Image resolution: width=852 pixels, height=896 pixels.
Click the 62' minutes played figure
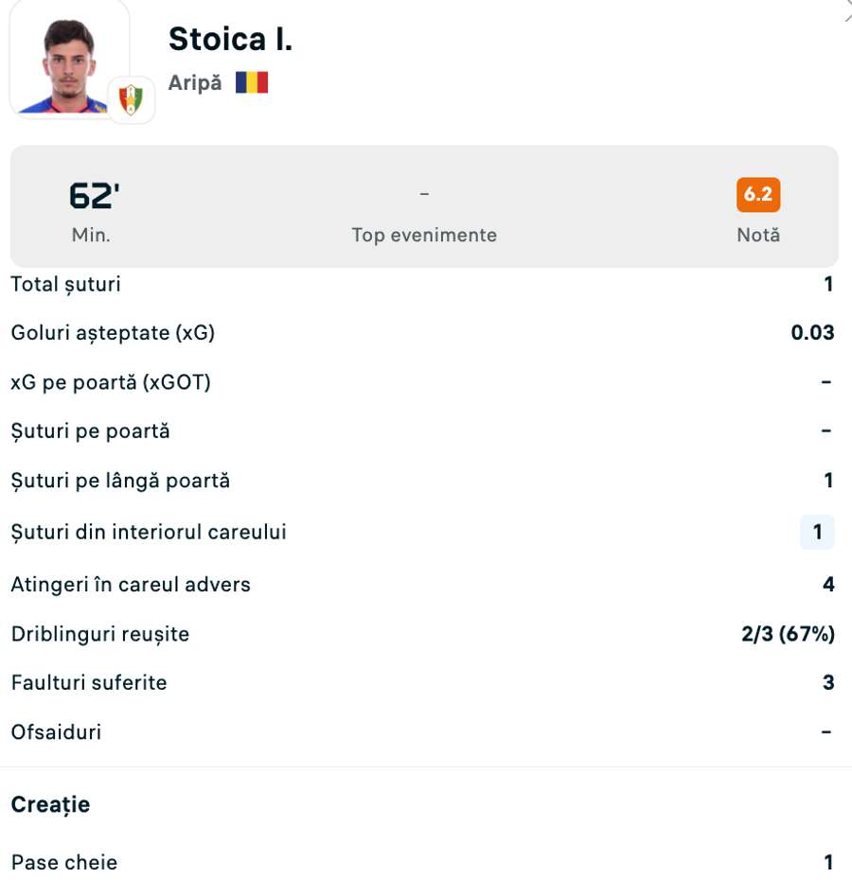tap(88, 193)
